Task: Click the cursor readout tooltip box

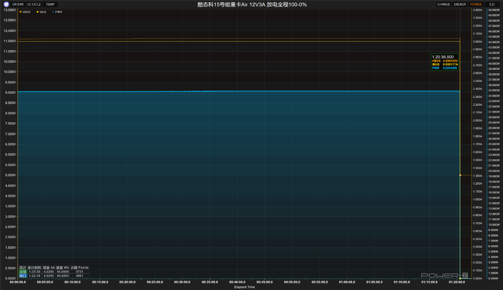Action: 445,62
